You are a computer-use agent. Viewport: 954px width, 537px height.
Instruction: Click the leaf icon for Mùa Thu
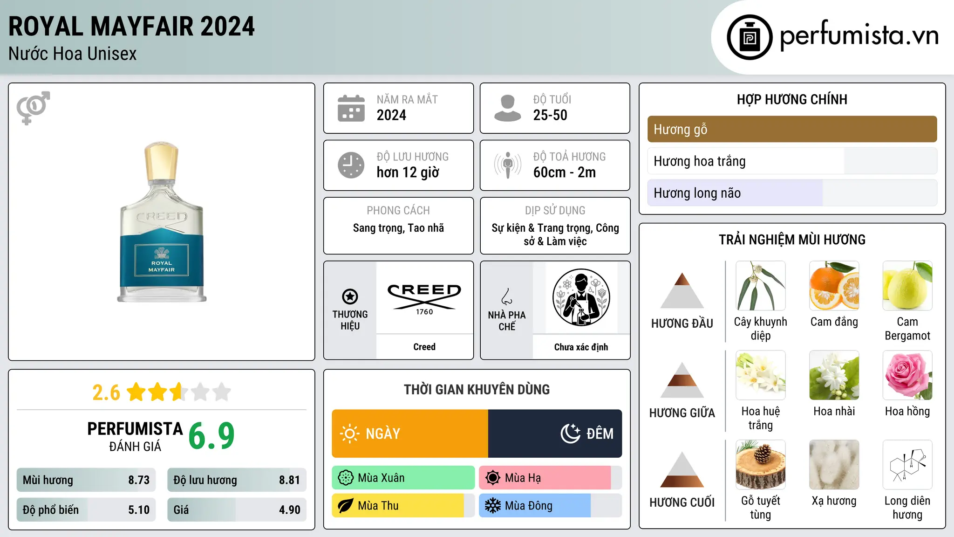345,506
